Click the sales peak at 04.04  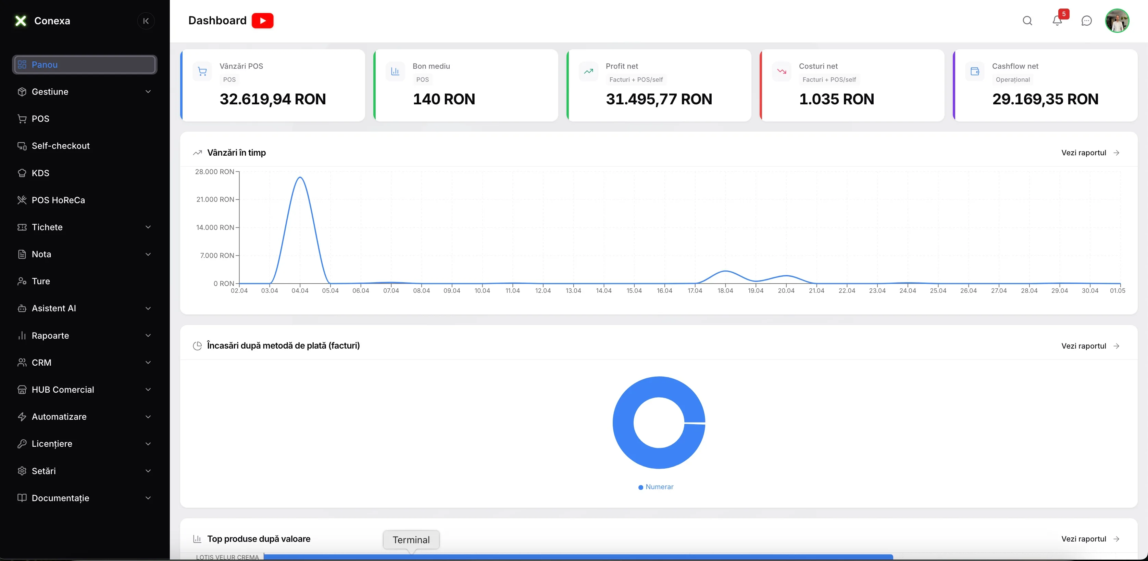pyautogui.click(x=300, y=178)
